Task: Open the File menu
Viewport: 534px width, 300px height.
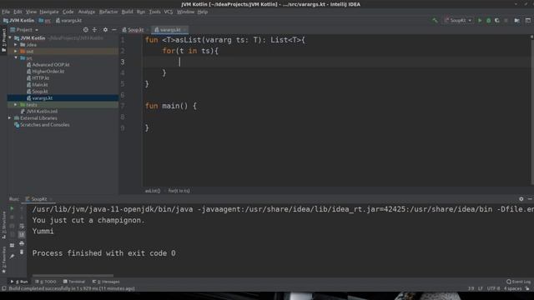Action: [x=6, y=12]
